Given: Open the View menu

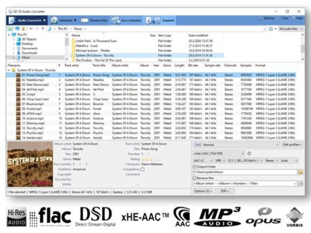Looking at the screenshot, I should (284, 18).
